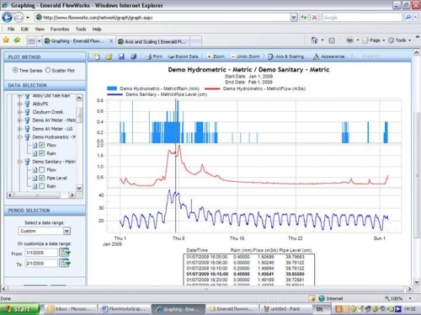Open Inbox - Microsoft taskbar button
The width and height of the screenshot is (421, 315).
point(70,309)
